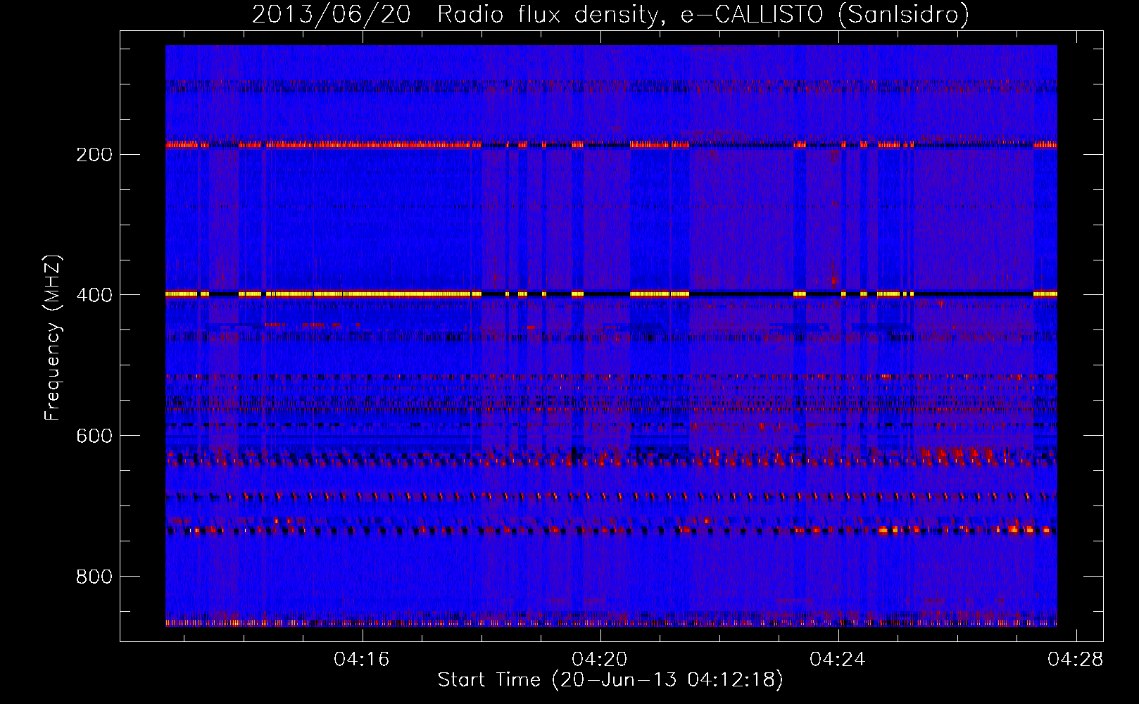The image size is (1139, 704).
Task: Select the 'Start Time (20-Jun-13 04:12:18)' axis label
Action: coord(610,680)
